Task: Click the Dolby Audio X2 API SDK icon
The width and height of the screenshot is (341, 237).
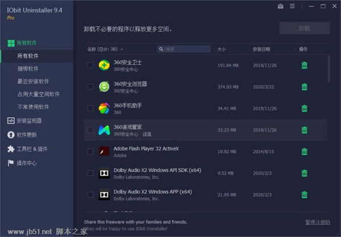Action: tap(104, 173)
